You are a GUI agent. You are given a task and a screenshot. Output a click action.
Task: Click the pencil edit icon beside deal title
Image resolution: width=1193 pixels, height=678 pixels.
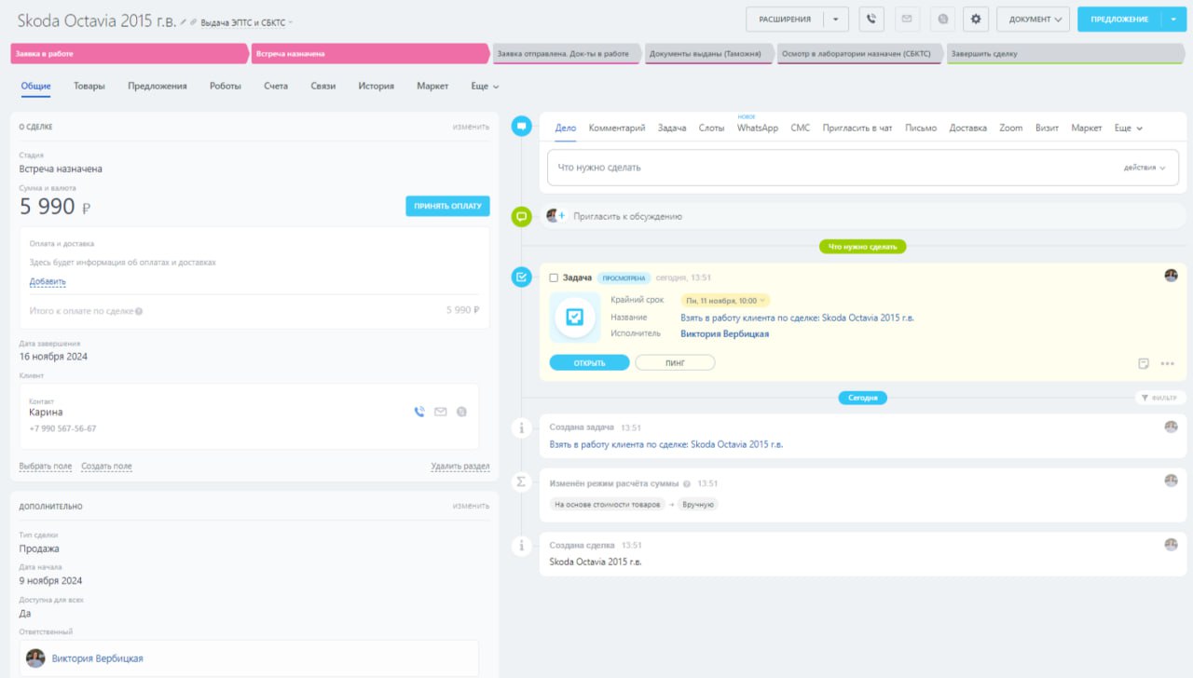click(184, 21)
